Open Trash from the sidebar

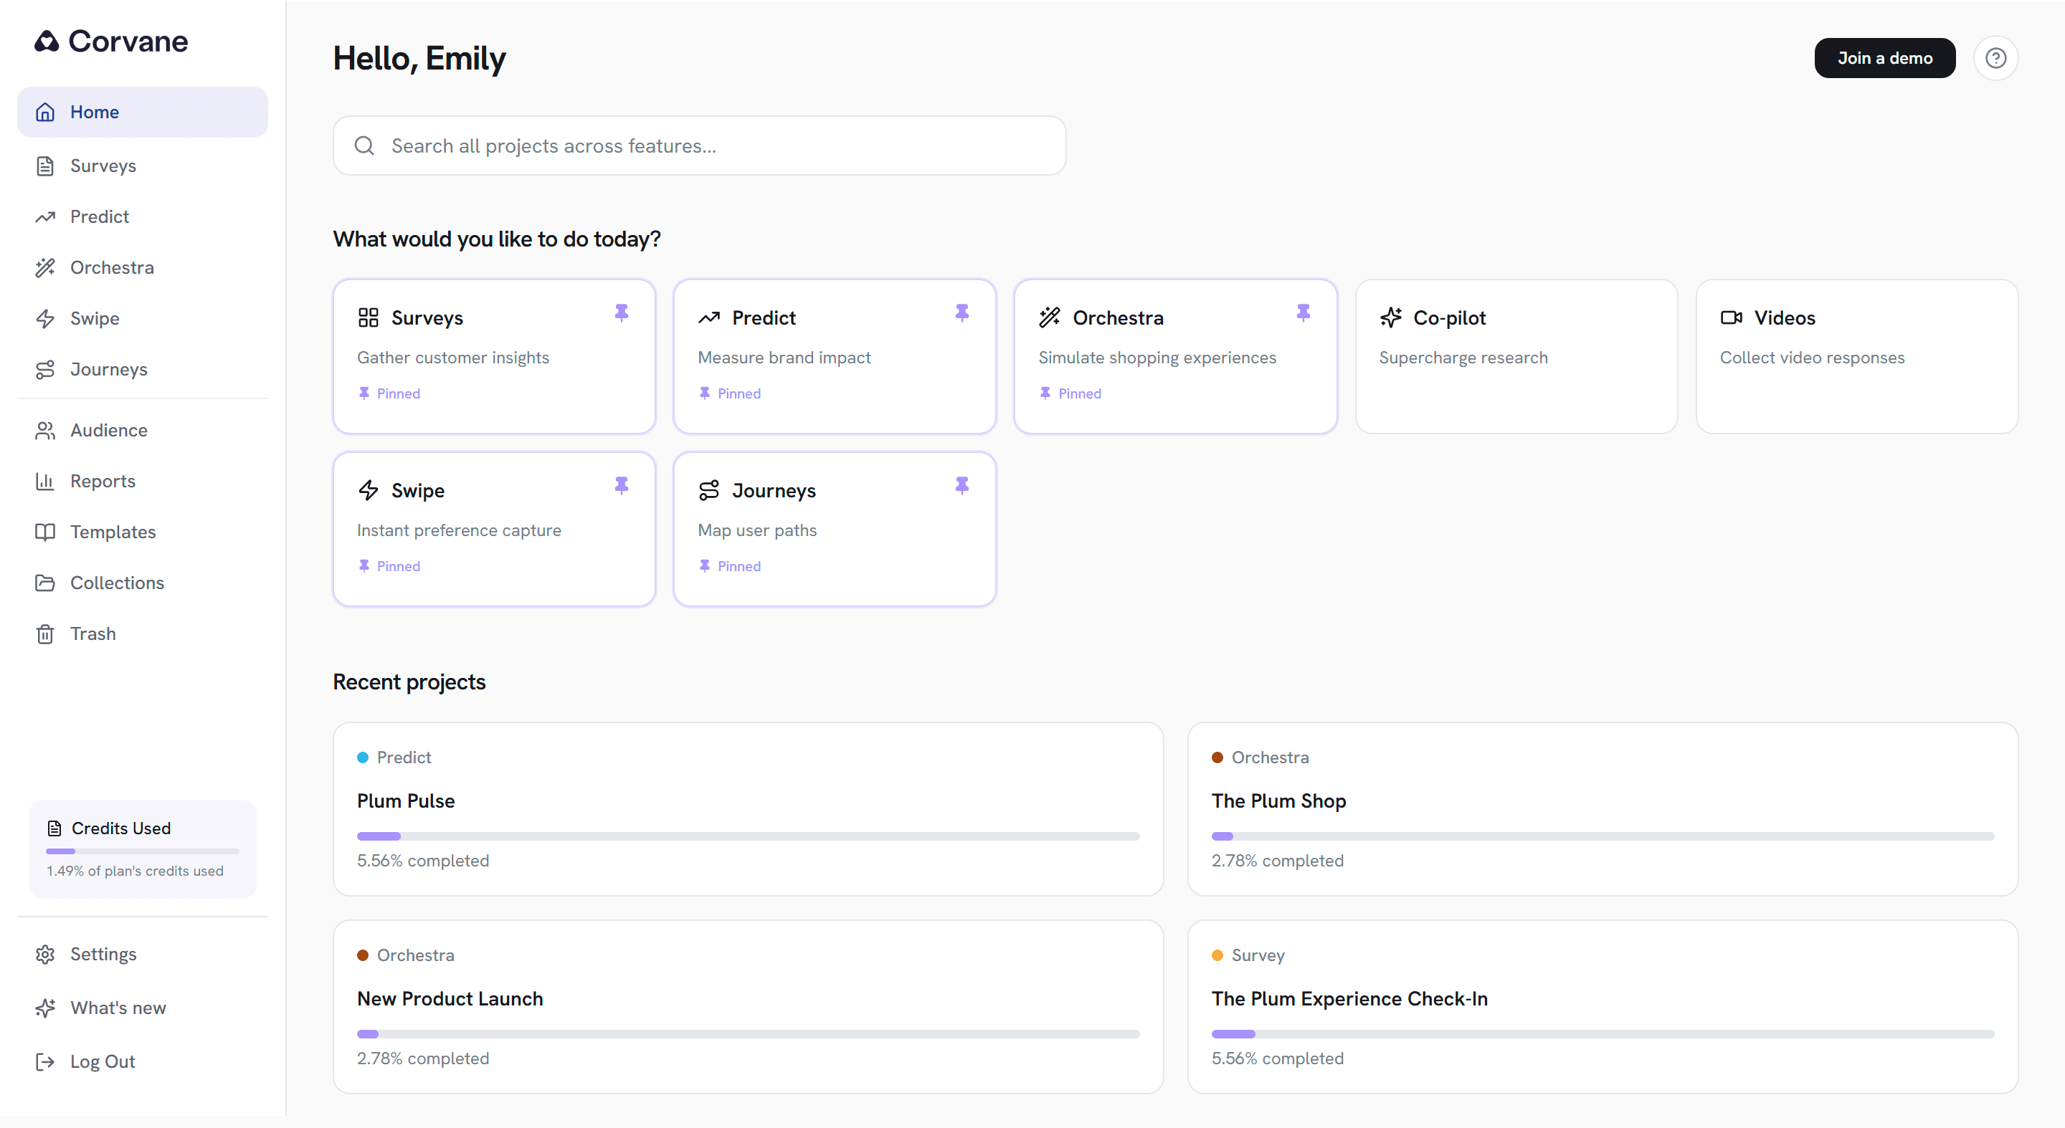92,634
